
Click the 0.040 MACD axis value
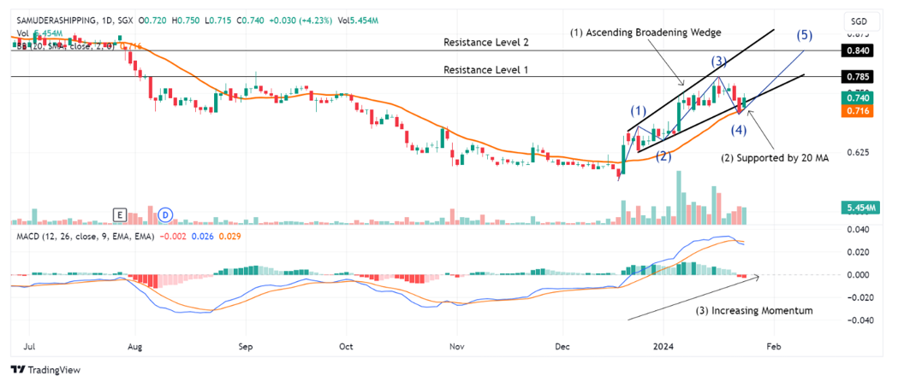pos(860,230)
